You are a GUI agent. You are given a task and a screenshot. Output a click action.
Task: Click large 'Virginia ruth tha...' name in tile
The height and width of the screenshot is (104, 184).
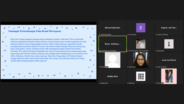(x=169, y=28)
